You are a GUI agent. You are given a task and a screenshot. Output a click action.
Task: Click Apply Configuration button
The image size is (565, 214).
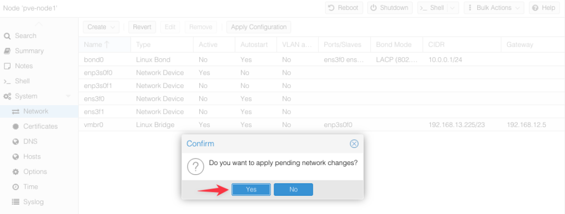pyautogui.click(x=259, y=27)
